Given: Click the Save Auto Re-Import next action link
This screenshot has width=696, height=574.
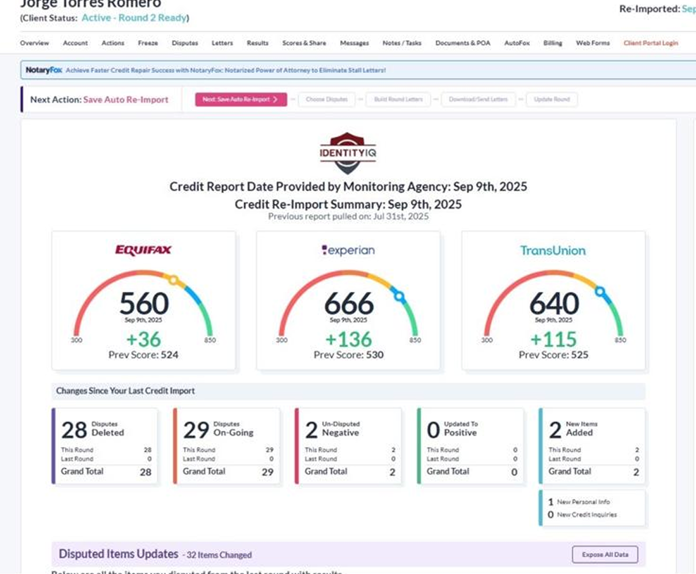Looking at the screenshot, I should coord(126,100).
